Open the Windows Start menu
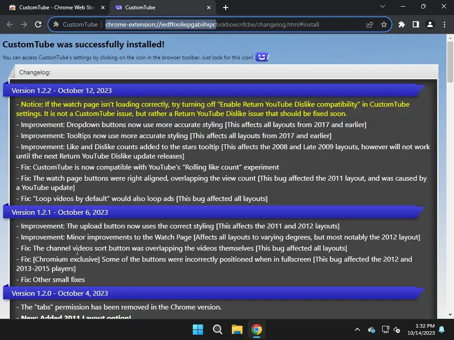This screenshot has height=340, width=454. pyautogui.click(x=198, y=329)
